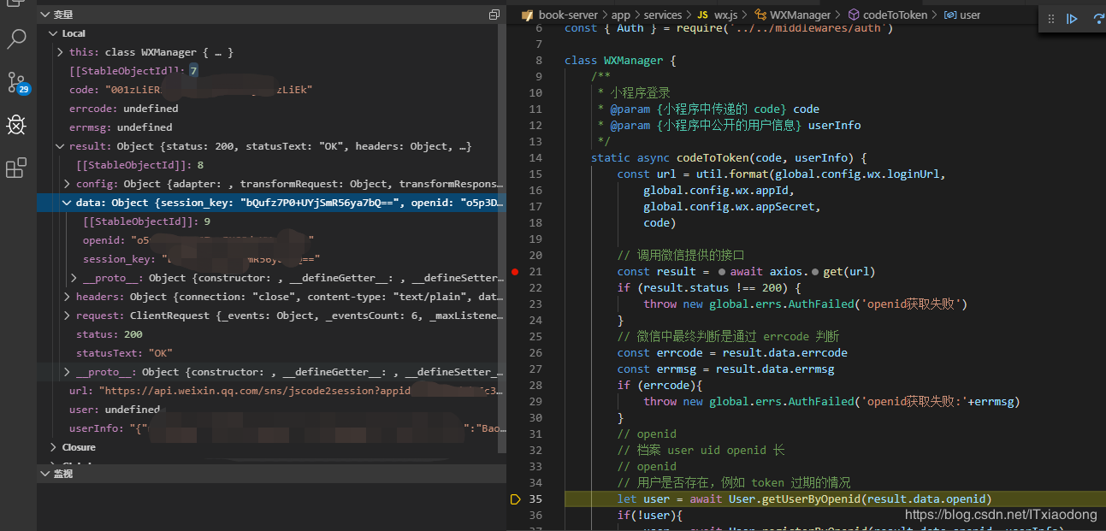Click the variables panel vertical scrollbar
The height and width of the screenshot is (531, 1106).
(502, 239)
